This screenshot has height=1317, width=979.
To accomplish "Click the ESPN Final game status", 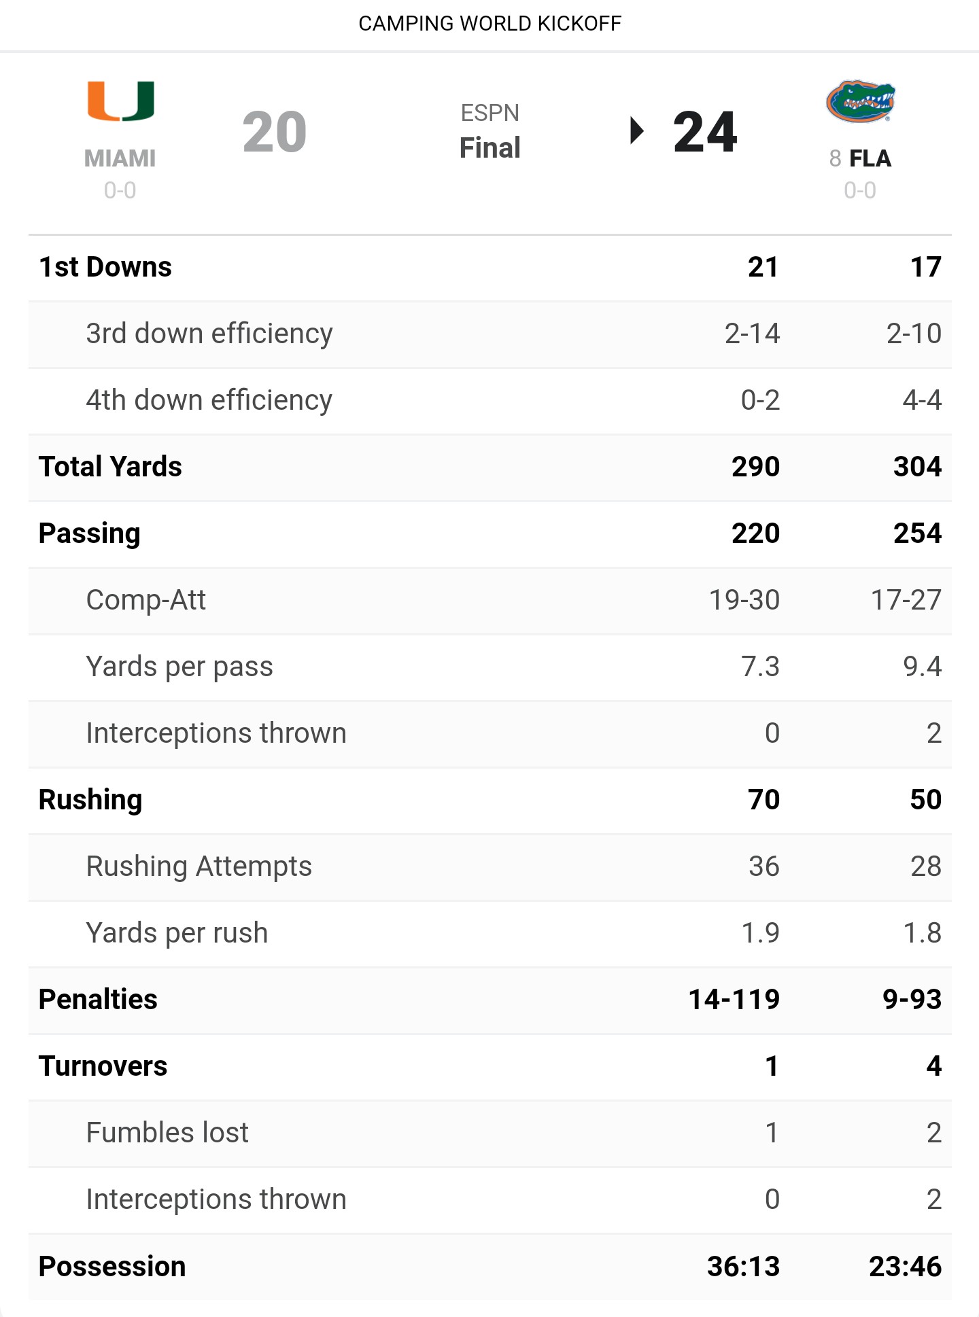I will pyautogui.click(x=489, y=130).
